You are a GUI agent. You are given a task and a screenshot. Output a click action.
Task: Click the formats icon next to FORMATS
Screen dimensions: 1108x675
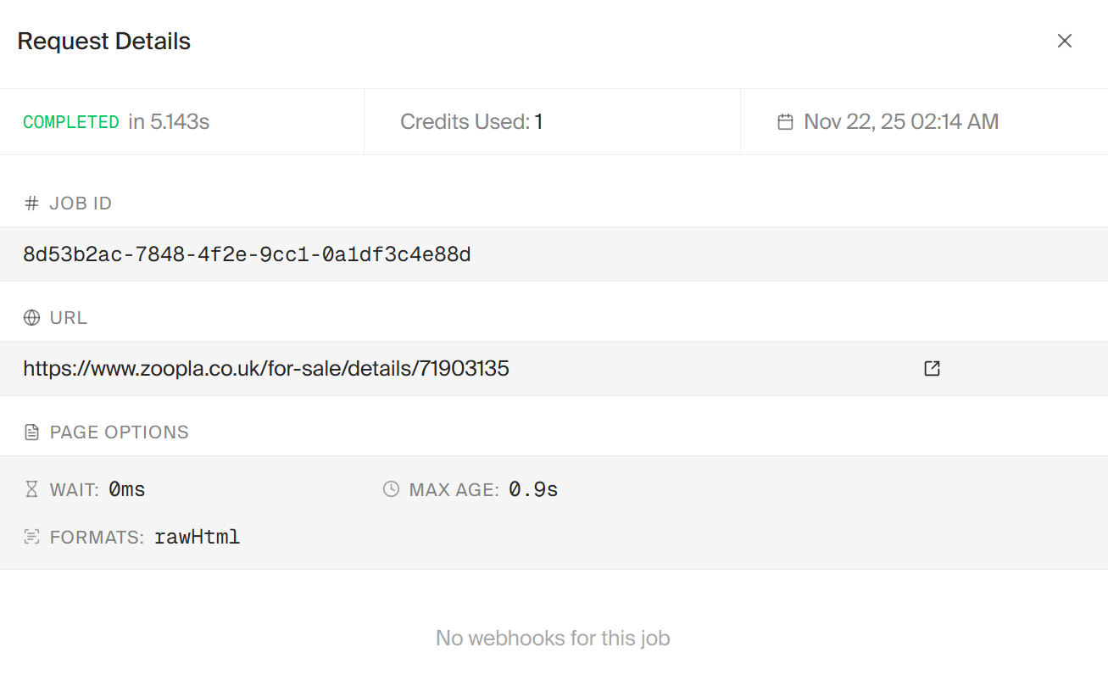[31, 537]
